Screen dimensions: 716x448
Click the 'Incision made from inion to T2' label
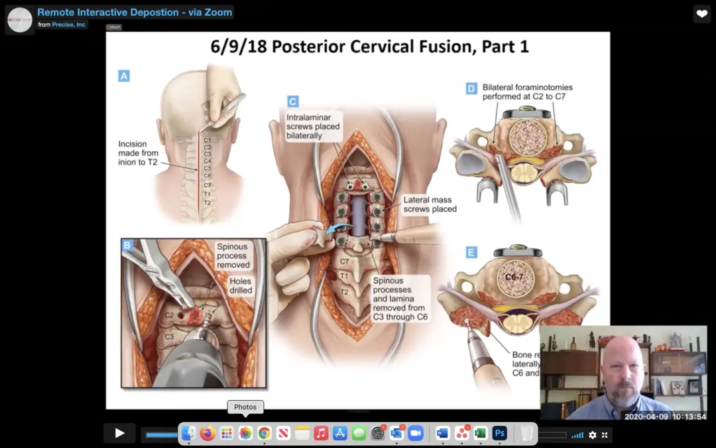pos(138,153)
